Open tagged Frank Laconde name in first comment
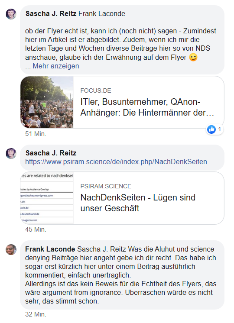 tap(102, 13)
